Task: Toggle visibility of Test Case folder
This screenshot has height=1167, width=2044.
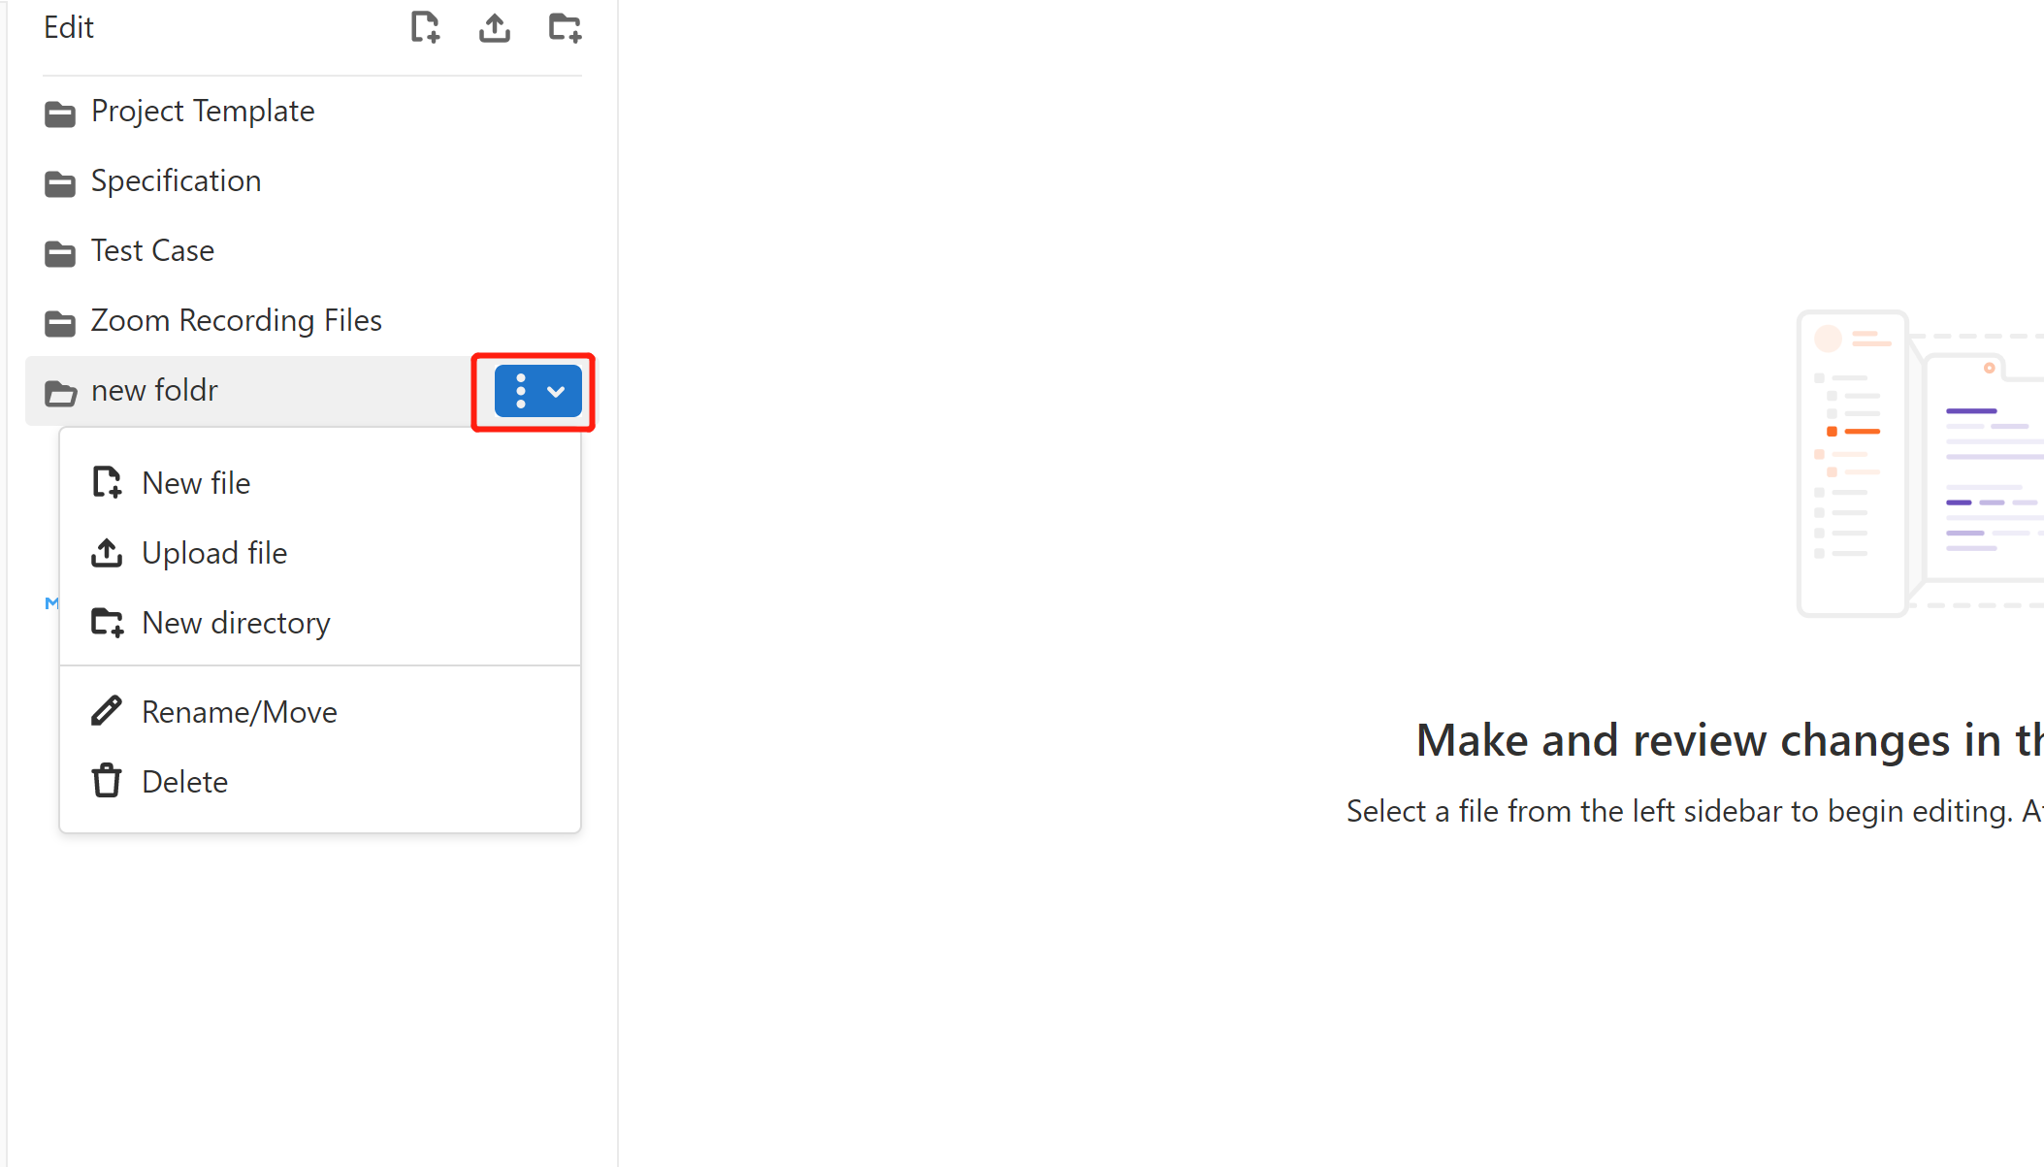Action: [60, 251]
